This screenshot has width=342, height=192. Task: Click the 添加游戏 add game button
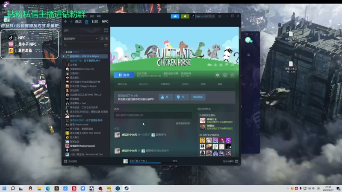click(x=71, y=161)
